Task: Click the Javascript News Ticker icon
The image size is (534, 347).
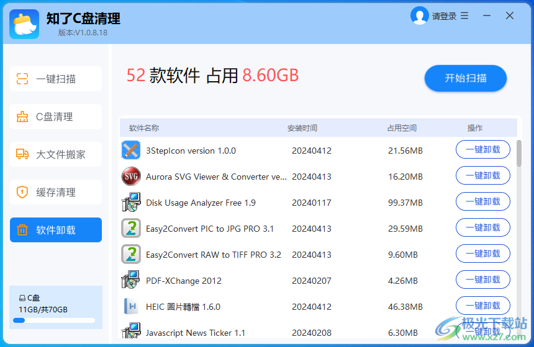Action: point(131,331)
